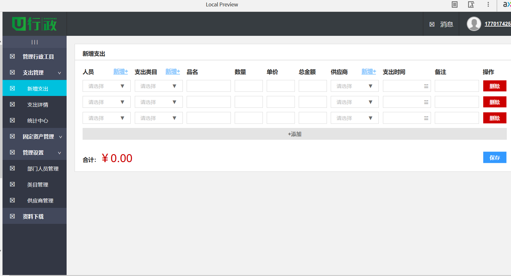Screen dimensions: 511x276
Task: Collapse the 管理设置 menu arrow
Action: pos(60,153)
